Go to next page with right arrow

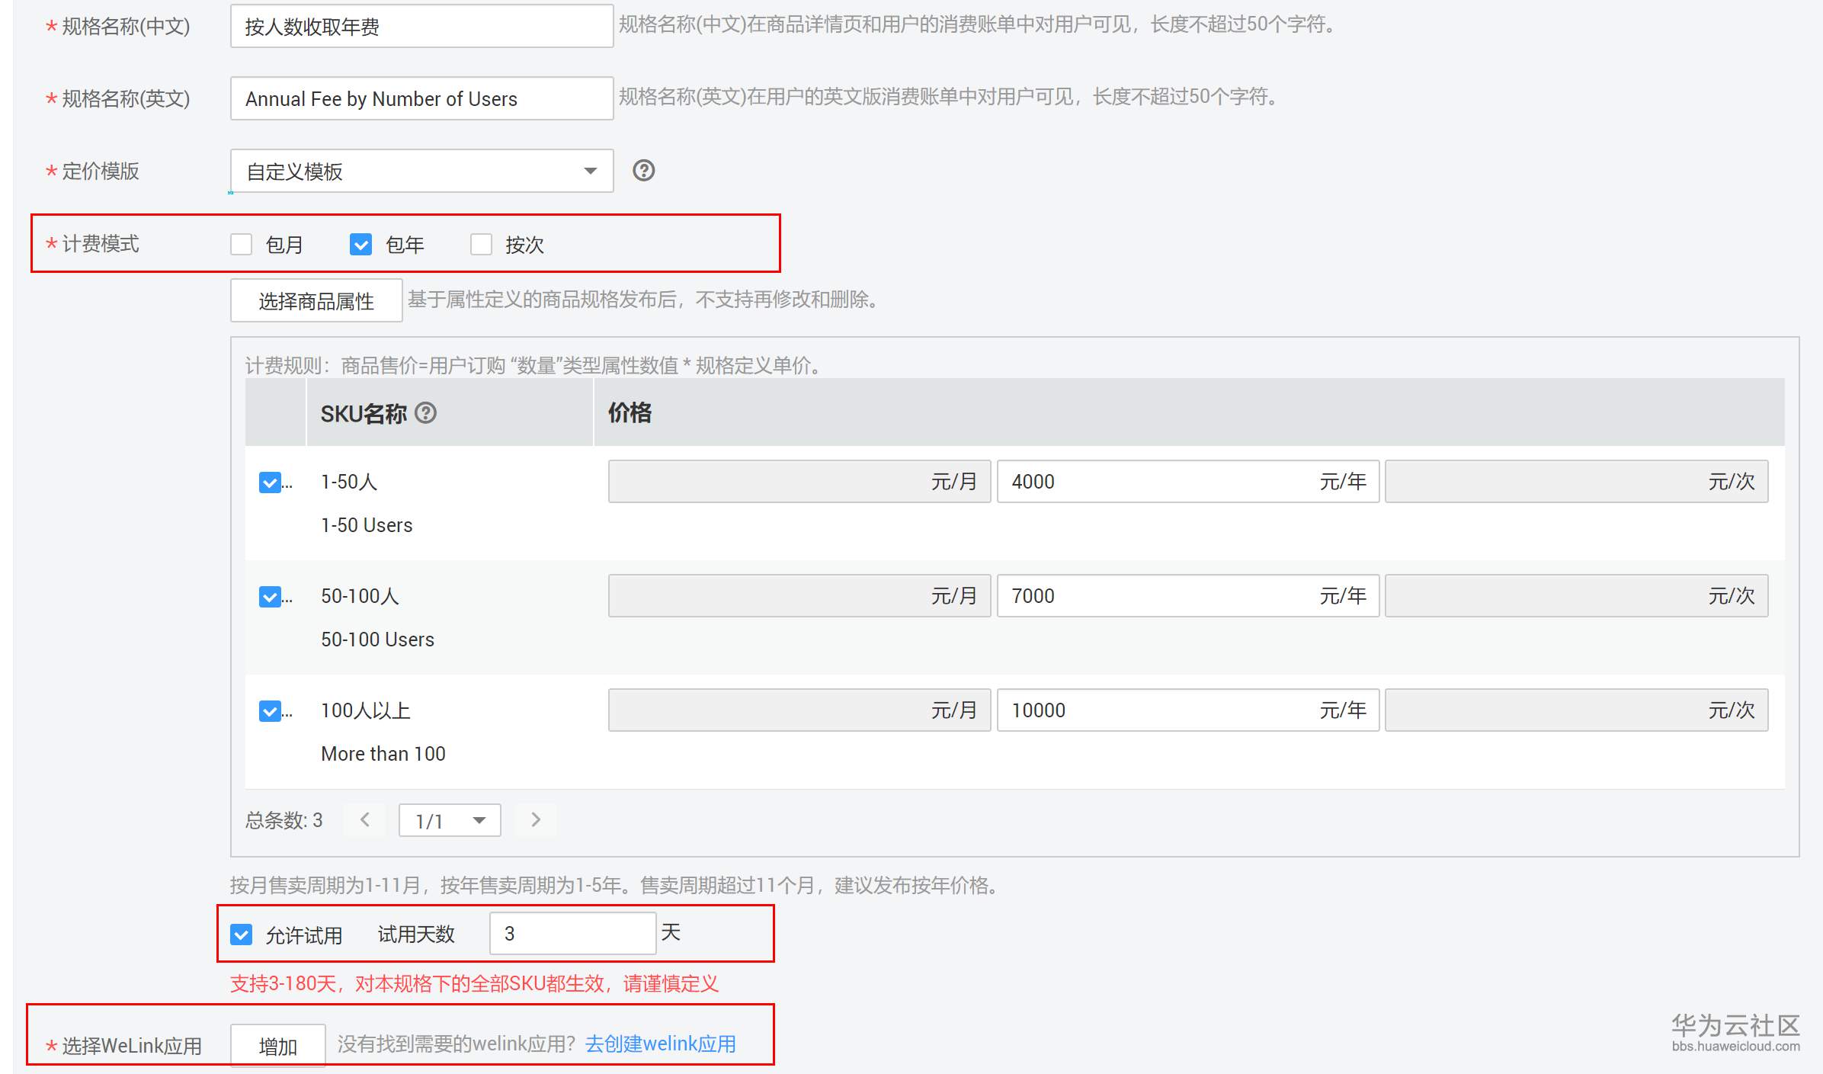point(535,819)
